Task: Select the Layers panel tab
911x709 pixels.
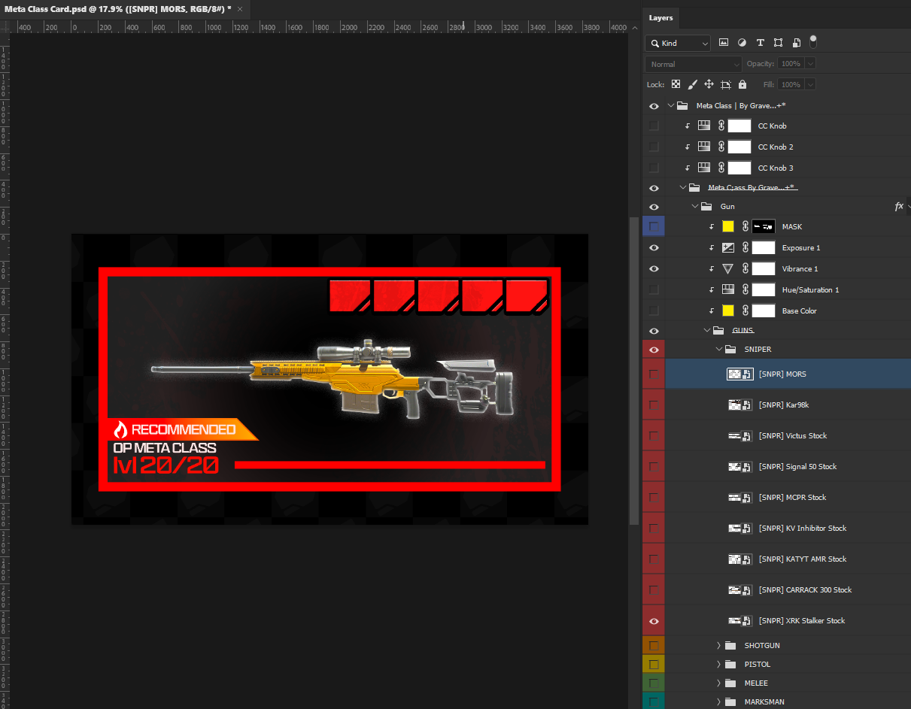Action: [x=661, y=17]
